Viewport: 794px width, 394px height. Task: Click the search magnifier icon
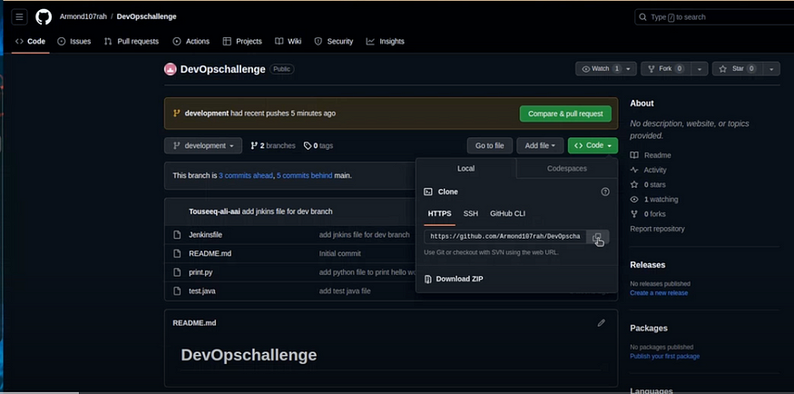coord(643,17)
